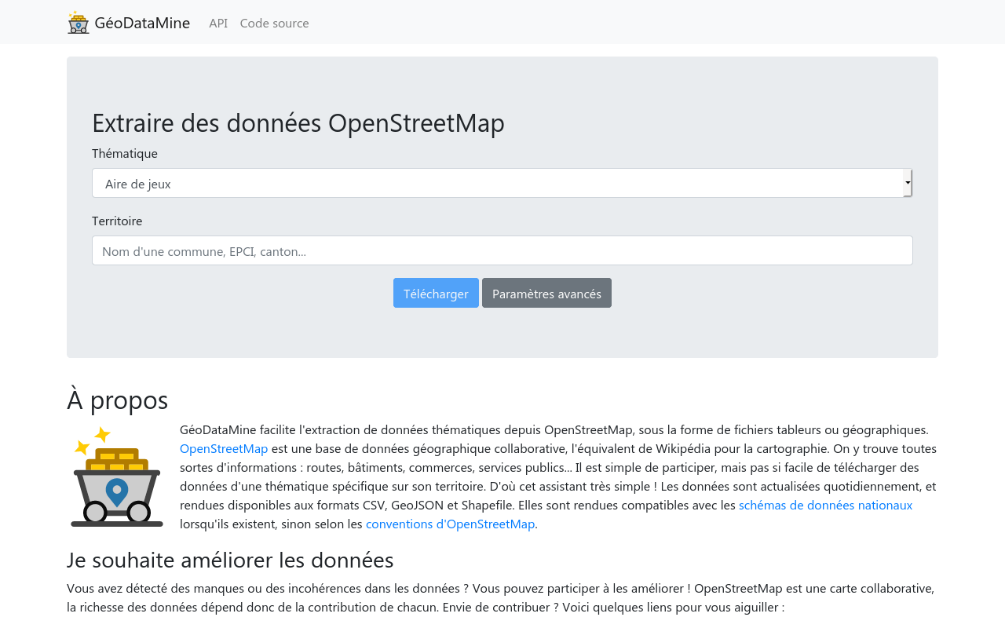Click the Territoire field label

click(x=117, y=221)
